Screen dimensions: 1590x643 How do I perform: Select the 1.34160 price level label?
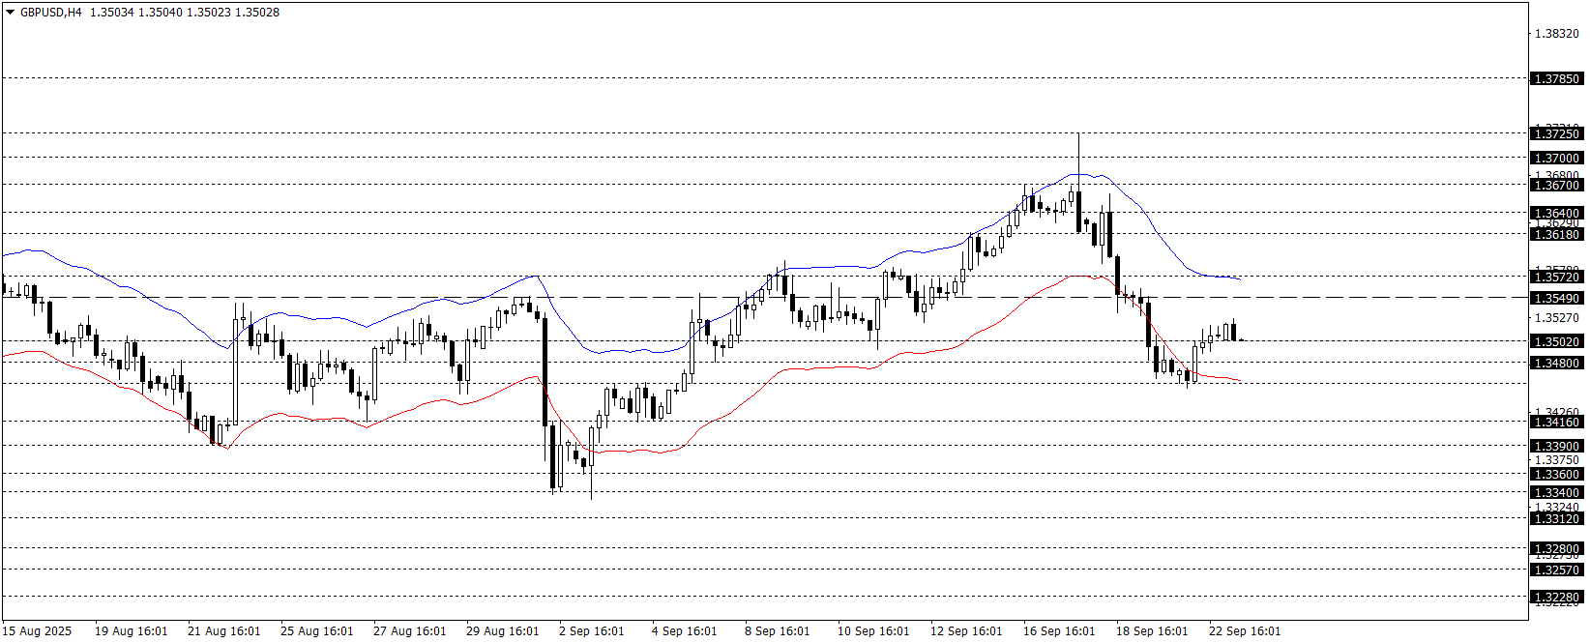point(1557,422)
